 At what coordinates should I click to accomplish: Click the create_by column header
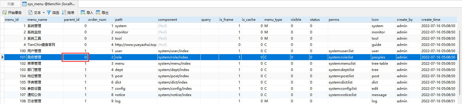(408, 20)
